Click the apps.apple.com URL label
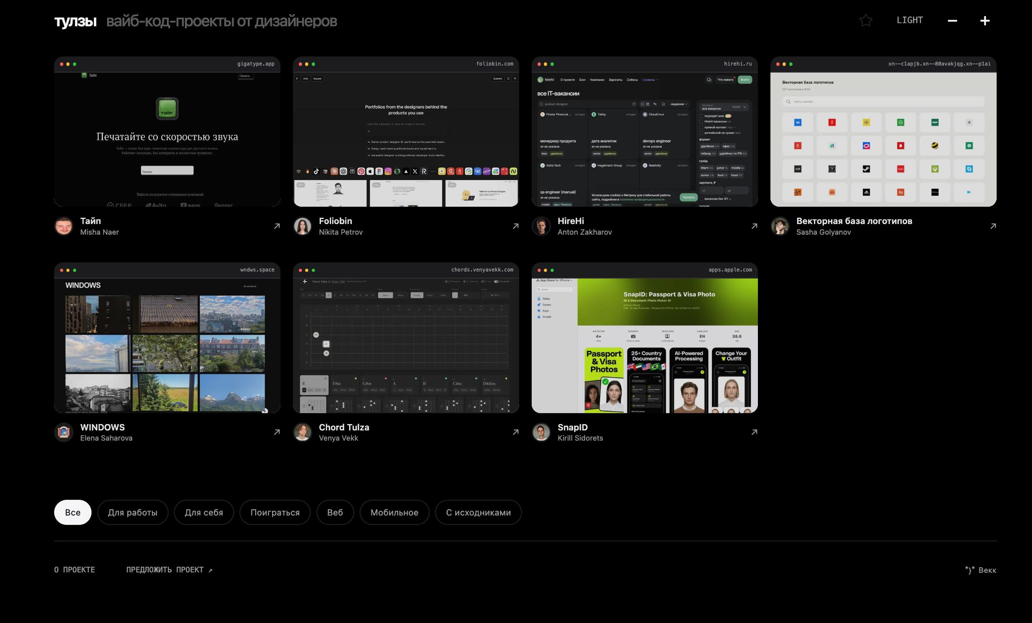This screenshot has height=623, width=1032. 730,270
